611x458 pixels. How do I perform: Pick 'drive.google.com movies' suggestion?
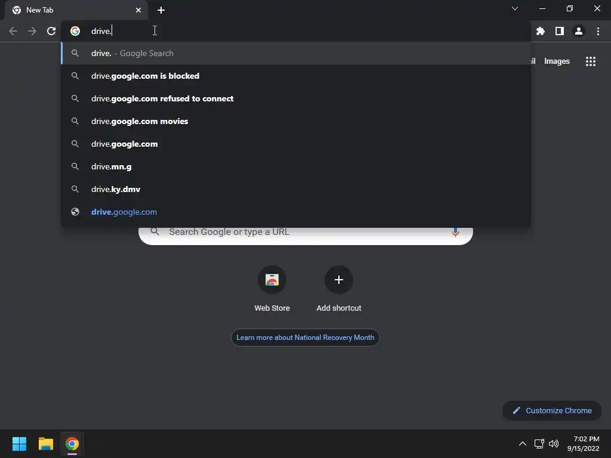tap(296, 121)
